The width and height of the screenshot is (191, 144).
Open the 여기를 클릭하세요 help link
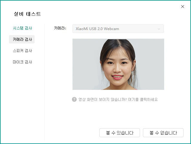(143, 100)
